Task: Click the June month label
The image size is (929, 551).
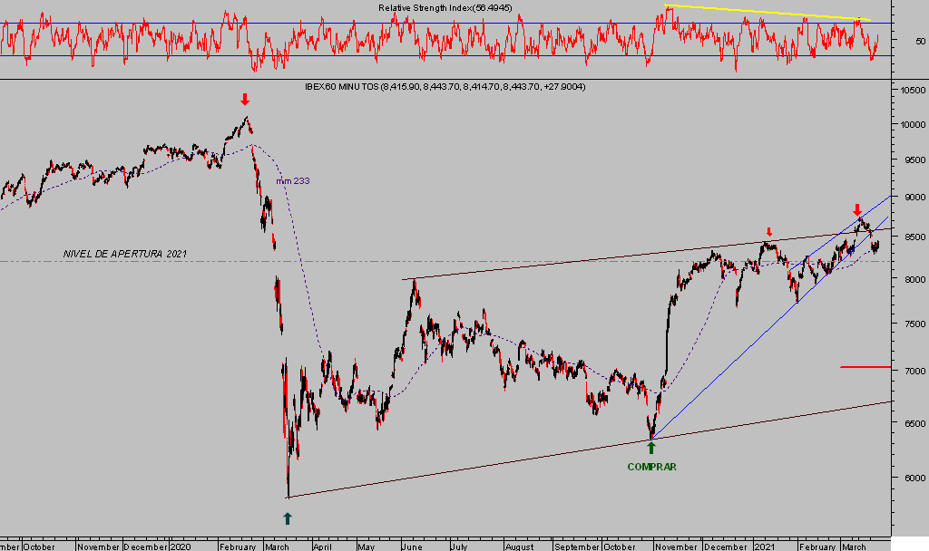Action: tap(412, 546)
